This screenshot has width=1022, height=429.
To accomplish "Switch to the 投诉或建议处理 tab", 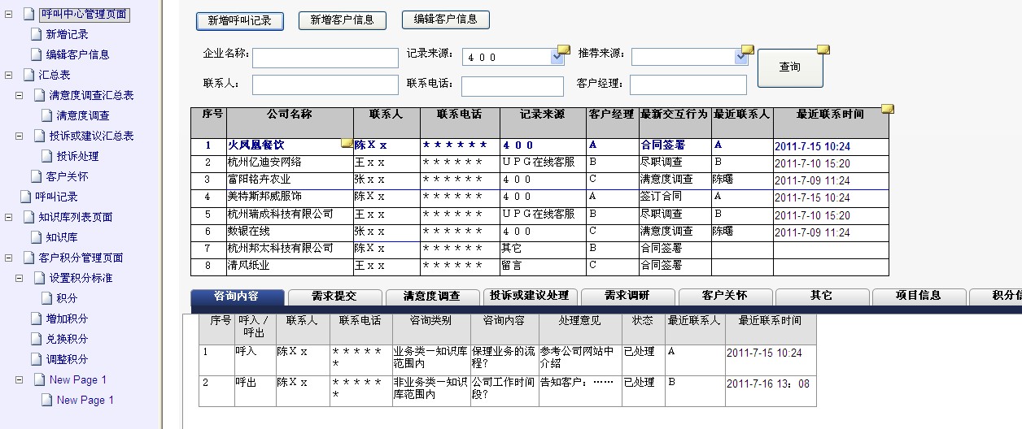I will (x=529, y=297).
